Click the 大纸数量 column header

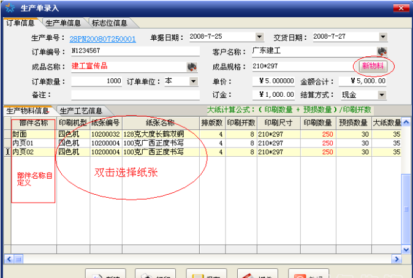pyautogui.click(x=387, y=123)
